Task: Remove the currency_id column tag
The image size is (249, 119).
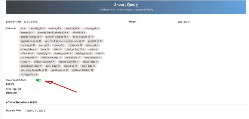Action: tap(34, 45)
